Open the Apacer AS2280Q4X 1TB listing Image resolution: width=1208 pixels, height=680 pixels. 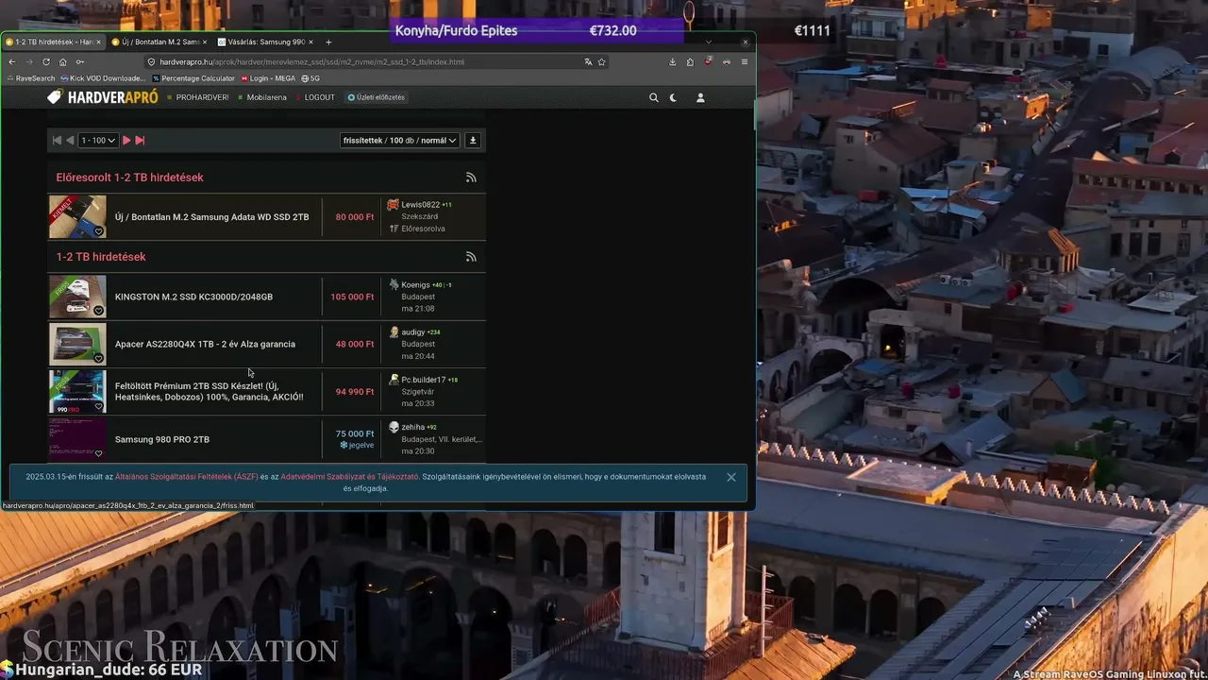pyautogui.click(x=205, y=344)
